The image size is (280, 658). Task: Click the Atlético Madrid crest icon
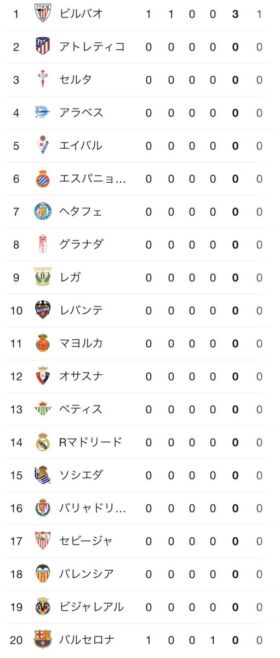click(x=43, y=46)
